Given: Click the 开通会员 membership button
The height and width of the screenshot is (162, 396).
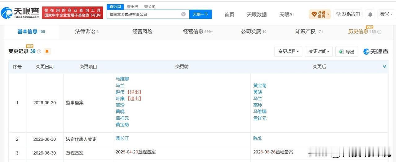Looking at the screenshot, I should point(320,14).
